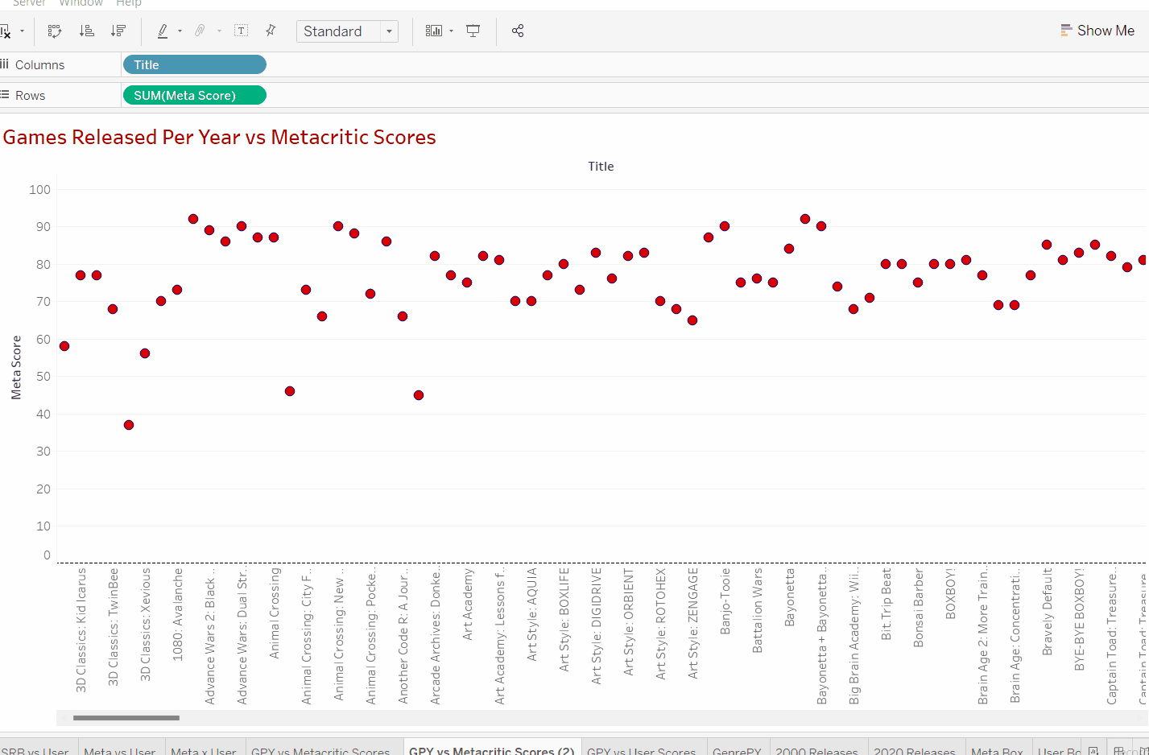Click the Show Mark Labels T icon

pyautogui.click(x=241, y=31)
